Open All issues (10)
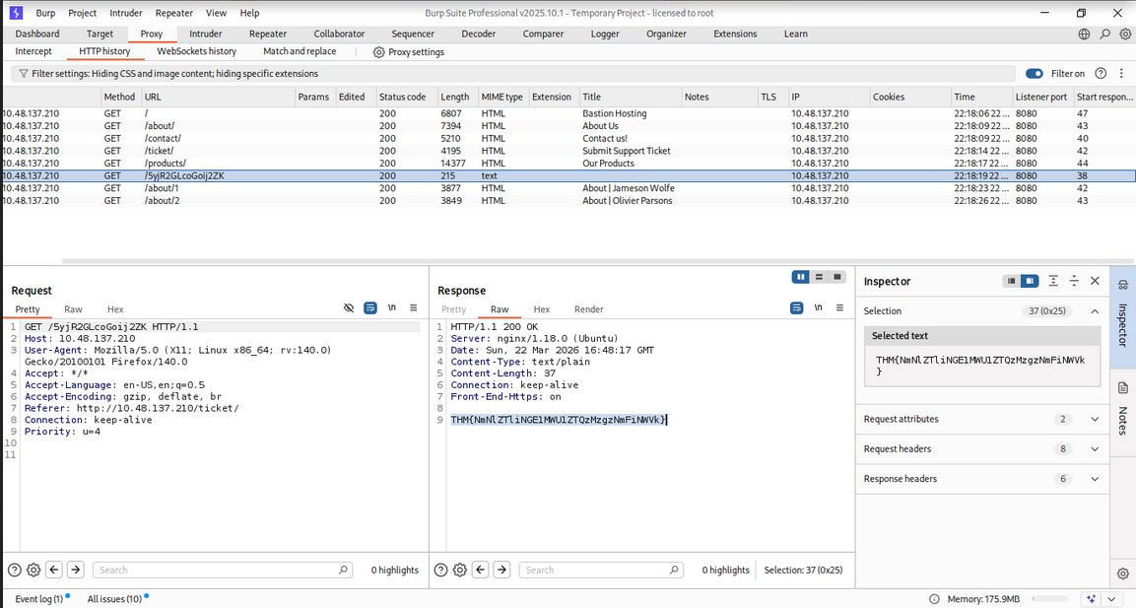This screenshot has height=608, width=1136. [114, 598]
